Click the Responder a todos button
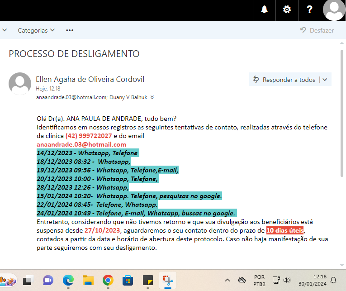Screen dimensions: 346x291 tap(284, 80)
